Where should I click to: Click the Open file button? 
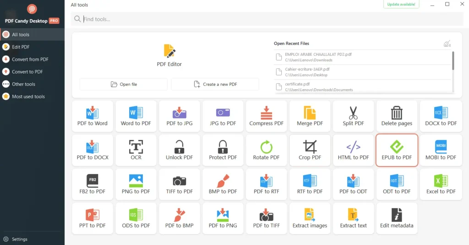tap(124, 85)
